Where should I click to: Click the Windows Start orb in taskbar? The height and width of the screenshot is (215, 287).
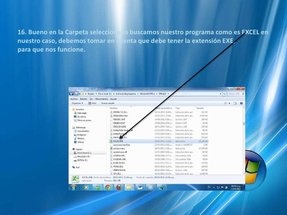coord(73,187)
